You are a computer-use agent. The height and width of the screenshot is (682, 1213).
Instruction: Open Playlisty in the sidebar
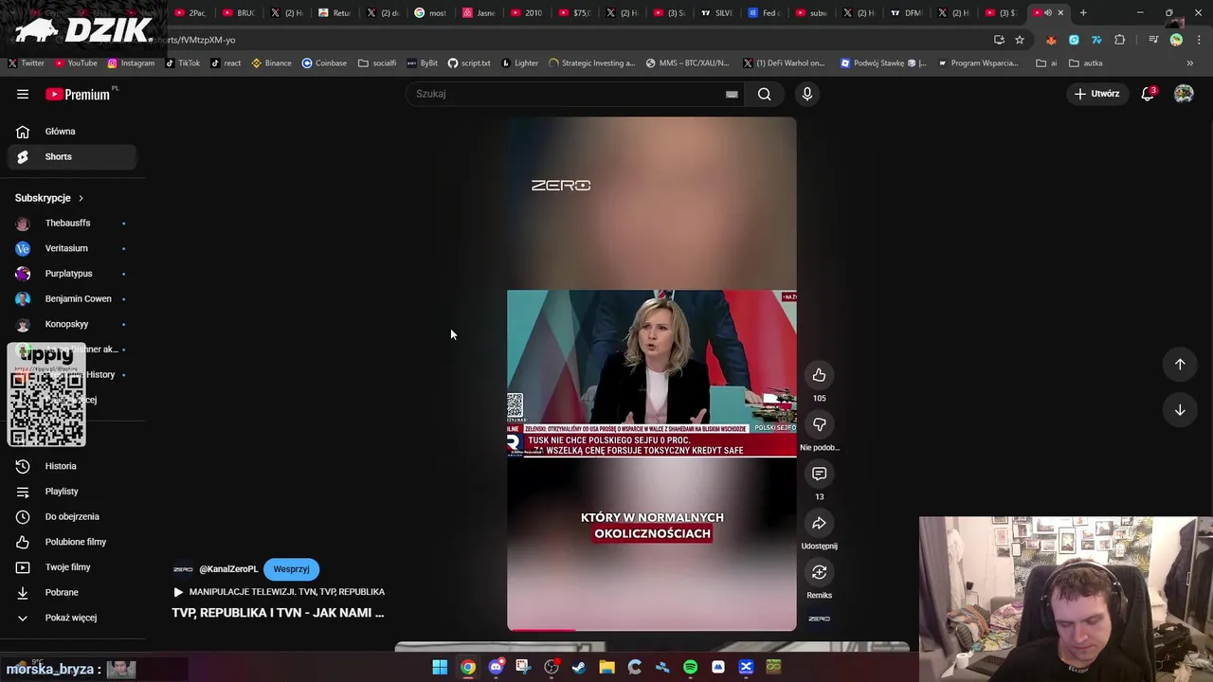[x=73, y=492]
